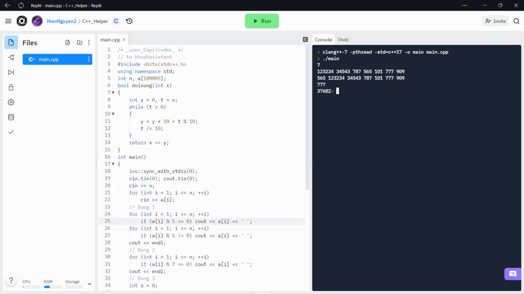Click the RAM usage bar
Image resolution: width=524 pixels, height=294 pixels.
tap(53, 287)
